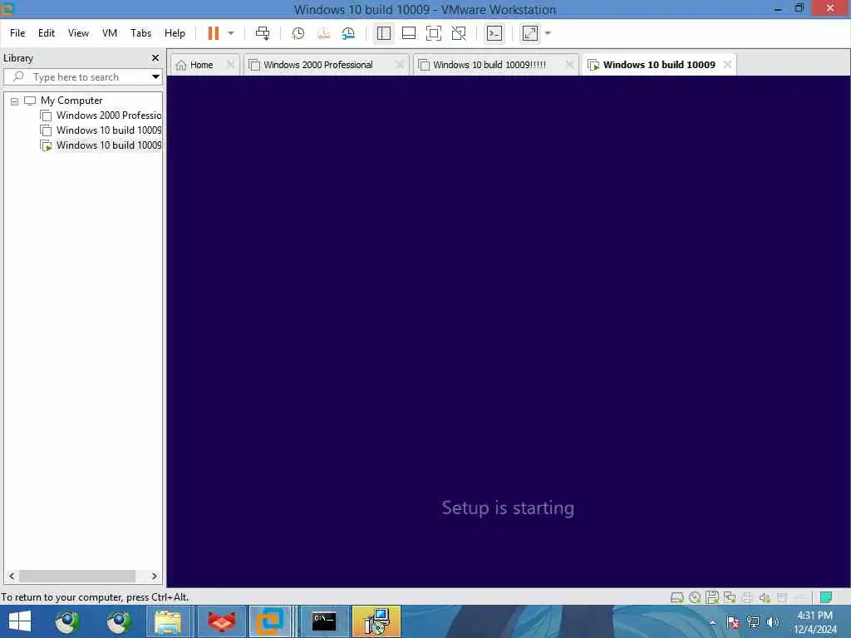Viewport: 851px width, 638px height.
Task: Take a snapshot of this virtual machine
Action: [x=298, y=33]
